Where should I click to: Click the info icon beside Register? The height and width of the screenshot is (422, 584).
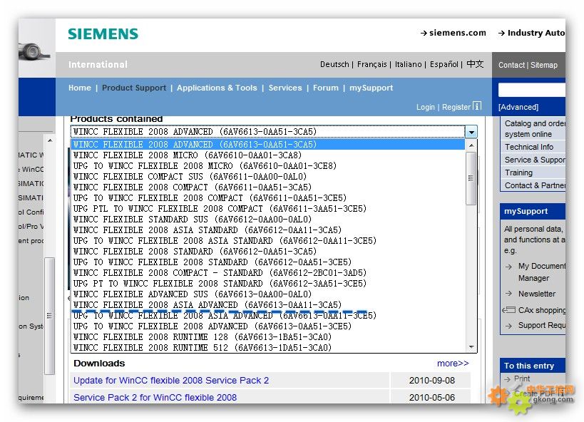[x=477, y=105]
